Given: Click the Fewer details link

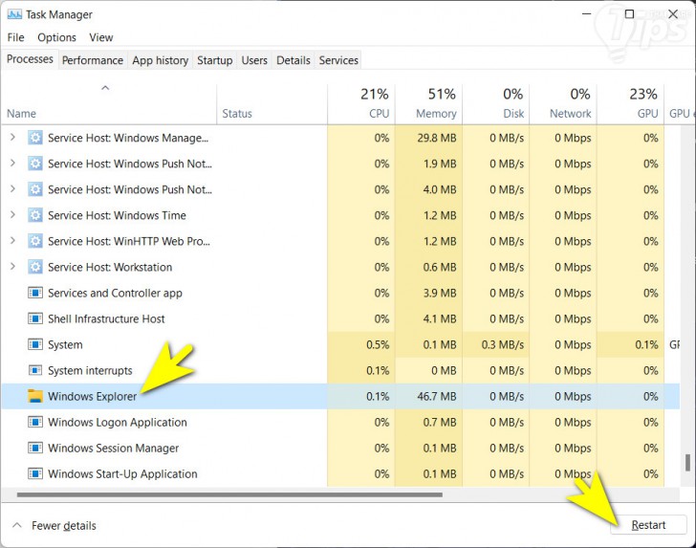Looking at the screenshot, I should coord(64,526).
